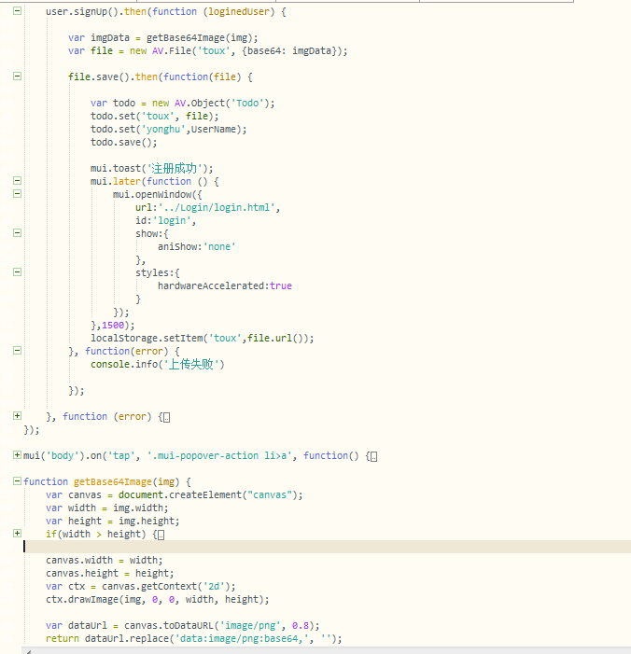This screenshot has width=631, height=654.
Task: Collapse the user.signUp().then code block
Action: pos(17,11)
